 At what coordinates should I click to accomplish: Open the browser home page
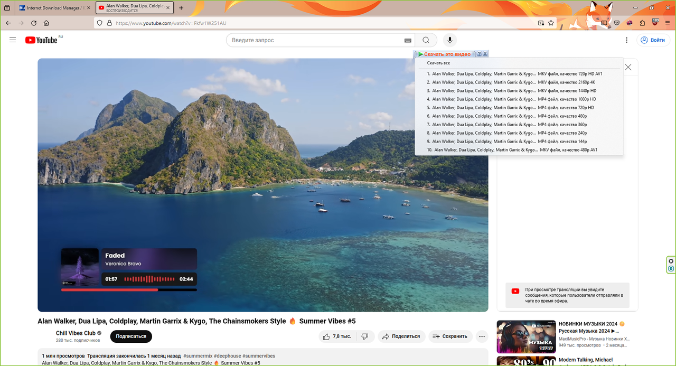click(x=46, y=23)
